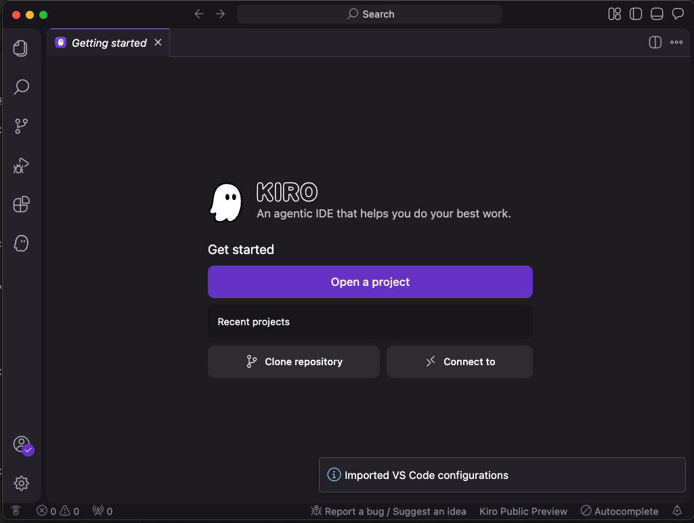Open the Explorer view in the activity bar
The image size is (694, 523).
point(20,48)
